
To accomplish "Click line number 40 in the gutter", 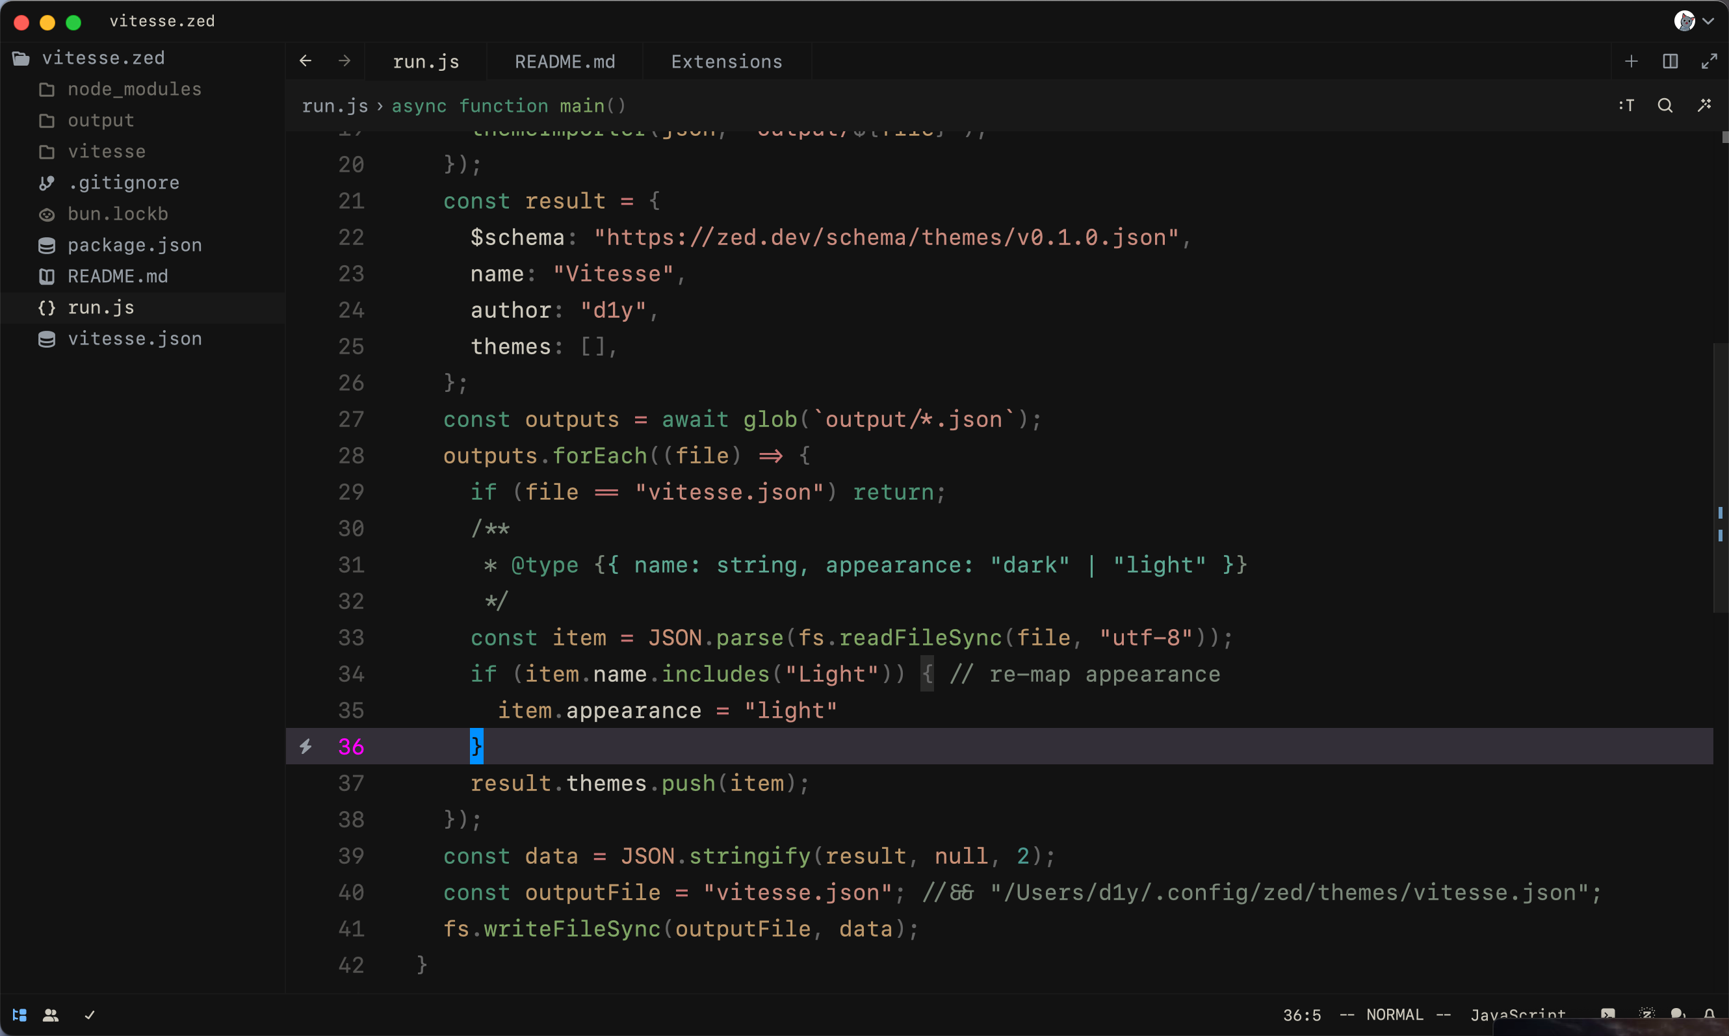I will pyautogui.click(x=351, y=892).
